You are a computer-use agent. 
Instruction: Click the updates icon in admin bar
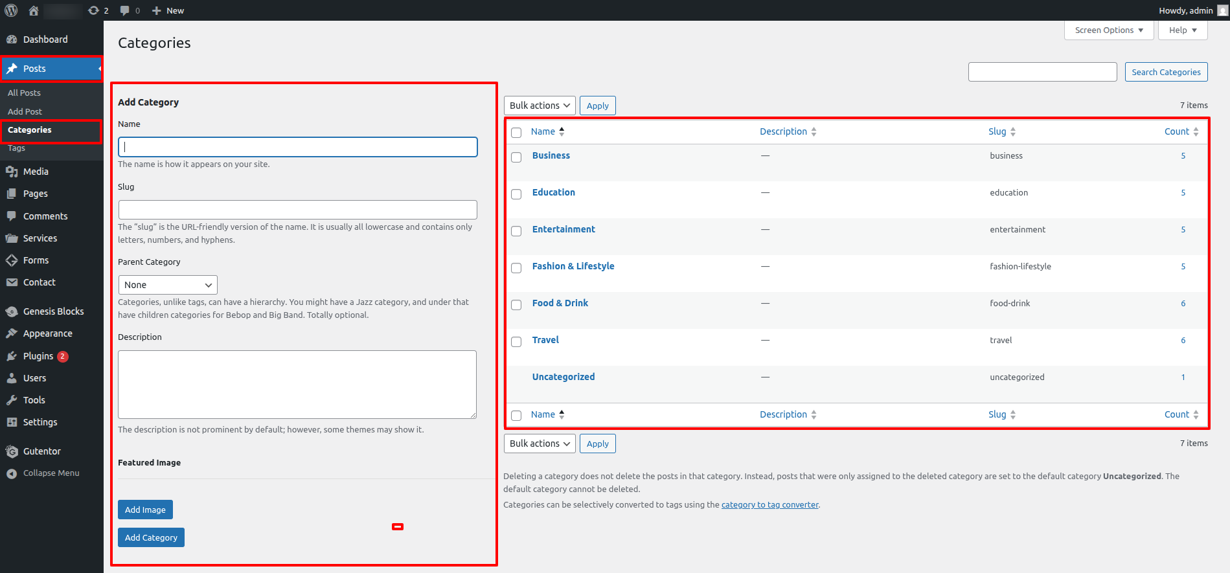pyautogui.click(x=94, y=10)
